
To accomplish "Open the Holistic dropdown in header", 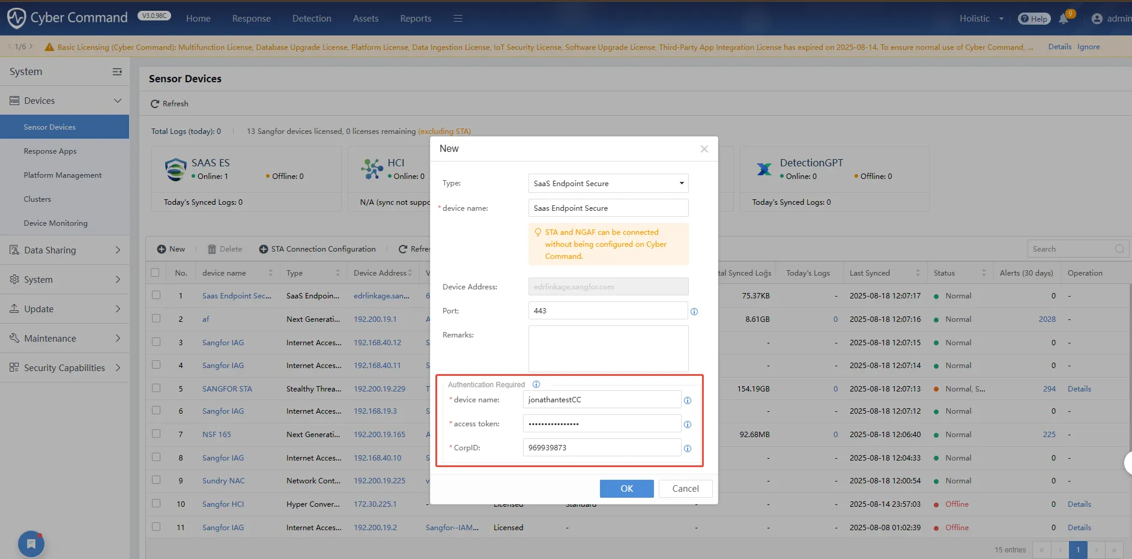I will pyautogui.click(x=981, y=19).
